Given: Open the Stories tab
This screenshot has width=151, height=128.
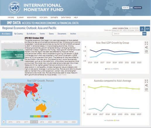Looking at the screenshot, I should click(x=42, y=34).
